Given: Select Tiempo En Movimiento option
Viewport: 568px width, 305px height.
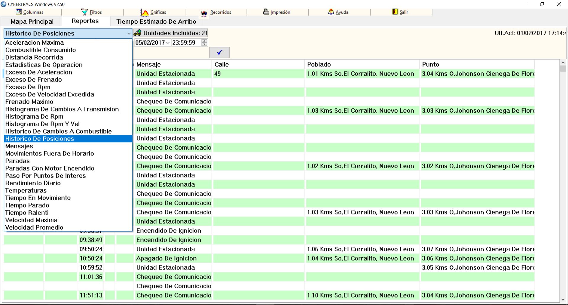Looking at the screenshot, I should pyautogui.click(x=68, y=198).
